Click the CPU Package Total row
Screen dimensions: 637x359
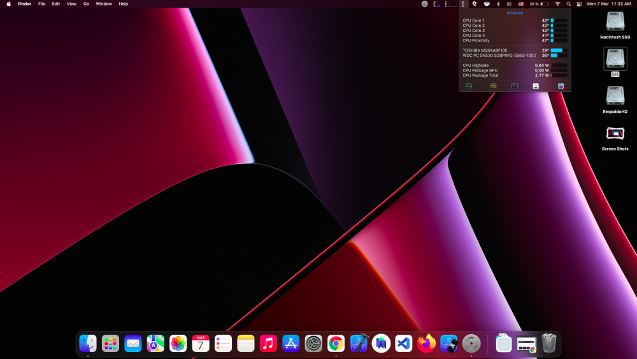tap(515, 75)
